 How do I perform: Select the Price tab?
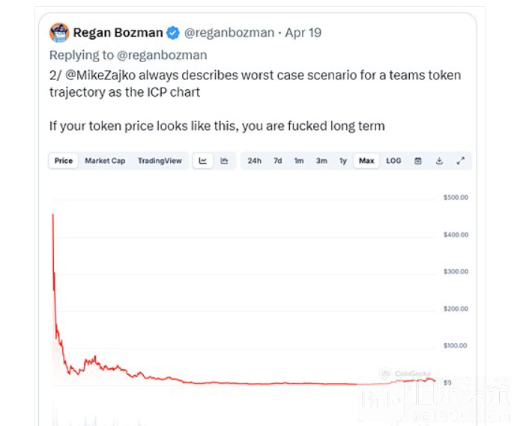click(x=63, y=161)
